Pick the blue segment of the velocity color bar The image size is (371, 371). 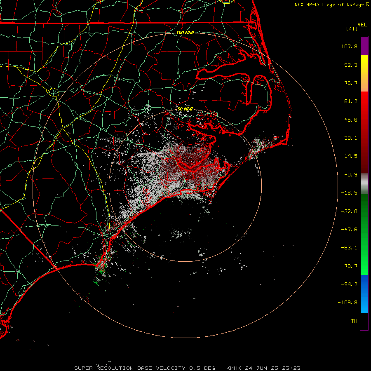pyautogui.click(x=364, y=294)
